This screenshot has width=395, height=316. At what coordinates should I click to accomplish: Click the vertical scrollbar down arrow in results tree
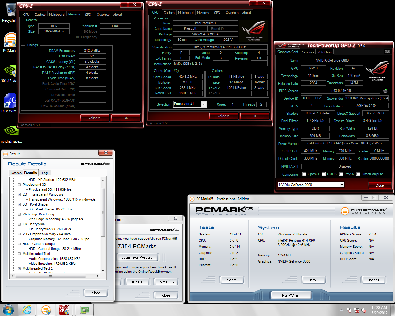tap(103, 271)
